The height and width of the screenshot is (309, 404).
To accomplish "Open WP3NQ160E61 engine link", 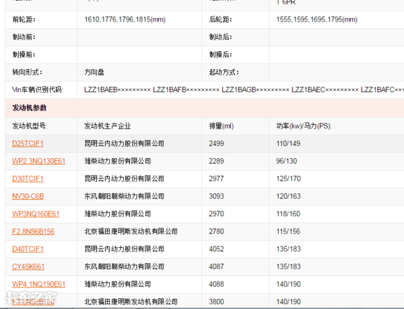I will (36, 213).
